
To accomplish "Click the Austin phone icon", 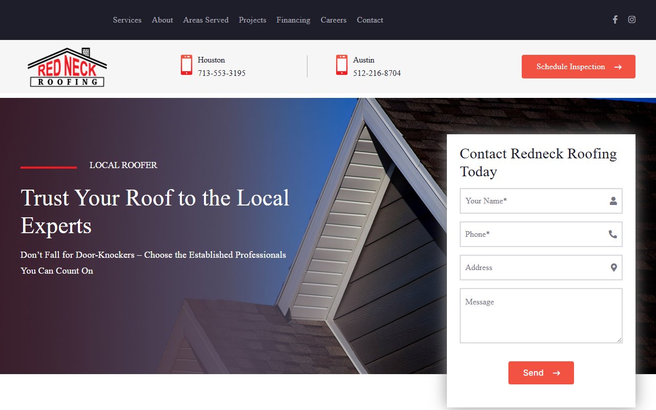I will 342,65.
